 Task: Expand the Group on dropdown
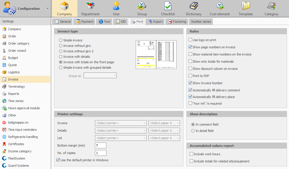click(x=100, y=76)
